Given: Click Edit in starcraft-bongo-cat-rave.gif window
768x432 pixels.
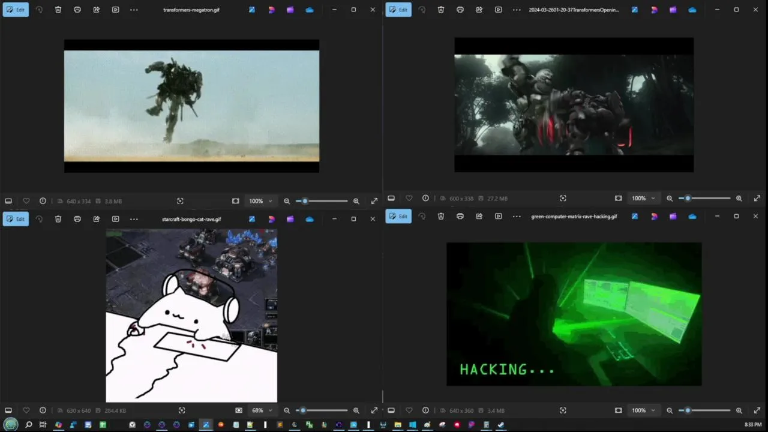Looking at the screenshot, I should (x=16, y=219).
